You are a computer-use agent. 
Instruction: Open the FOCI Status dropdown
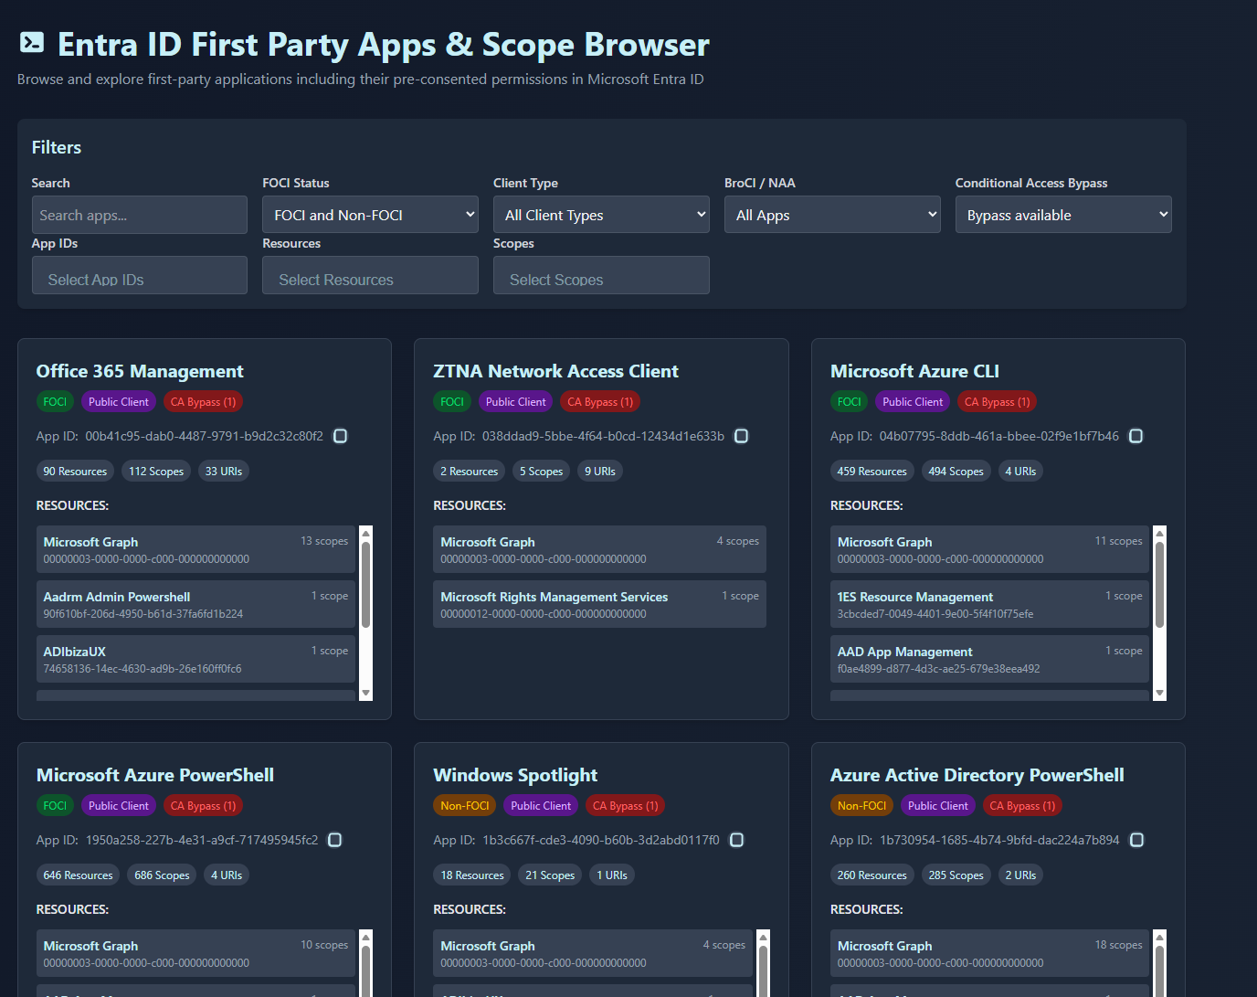pos(370,215)
